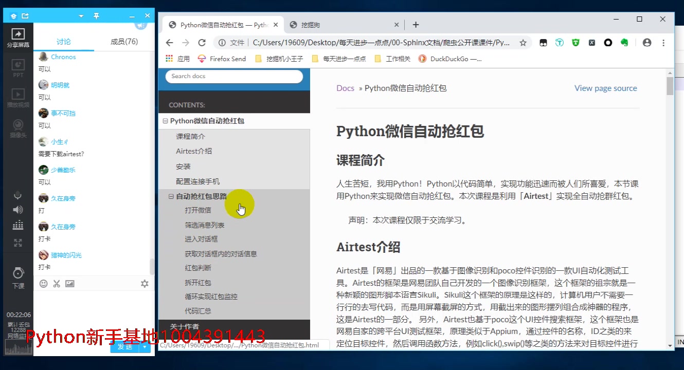Open the send options dropdown arrow
The width and height of the screenshot is (684, 370).
click(145, 347)
